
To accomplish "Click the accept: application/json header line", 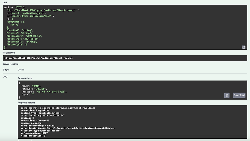I will click(x=26, y=13).
